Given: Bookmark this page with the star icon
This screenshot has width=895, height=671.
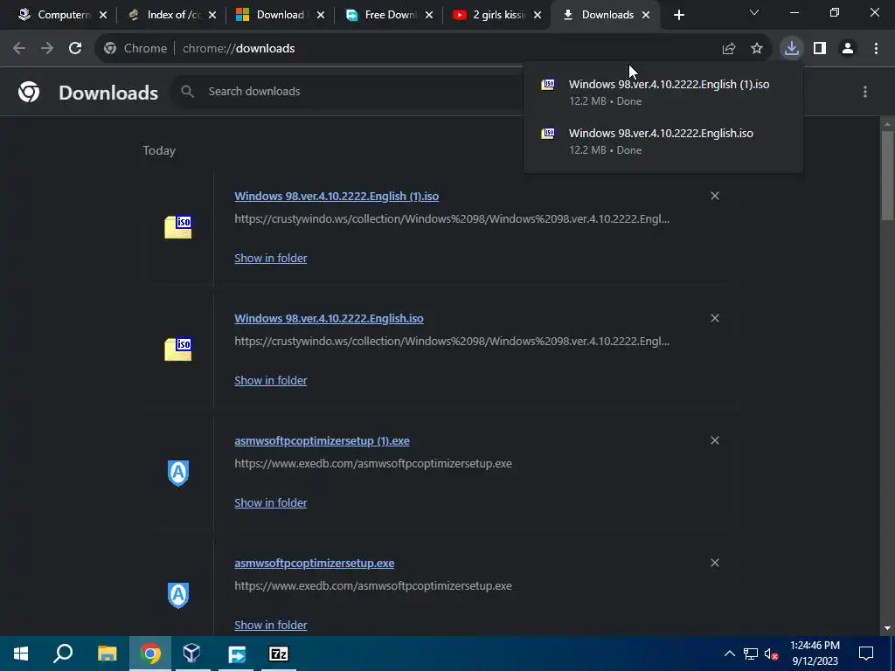Looking at the screenshot, I should point(757,49).
